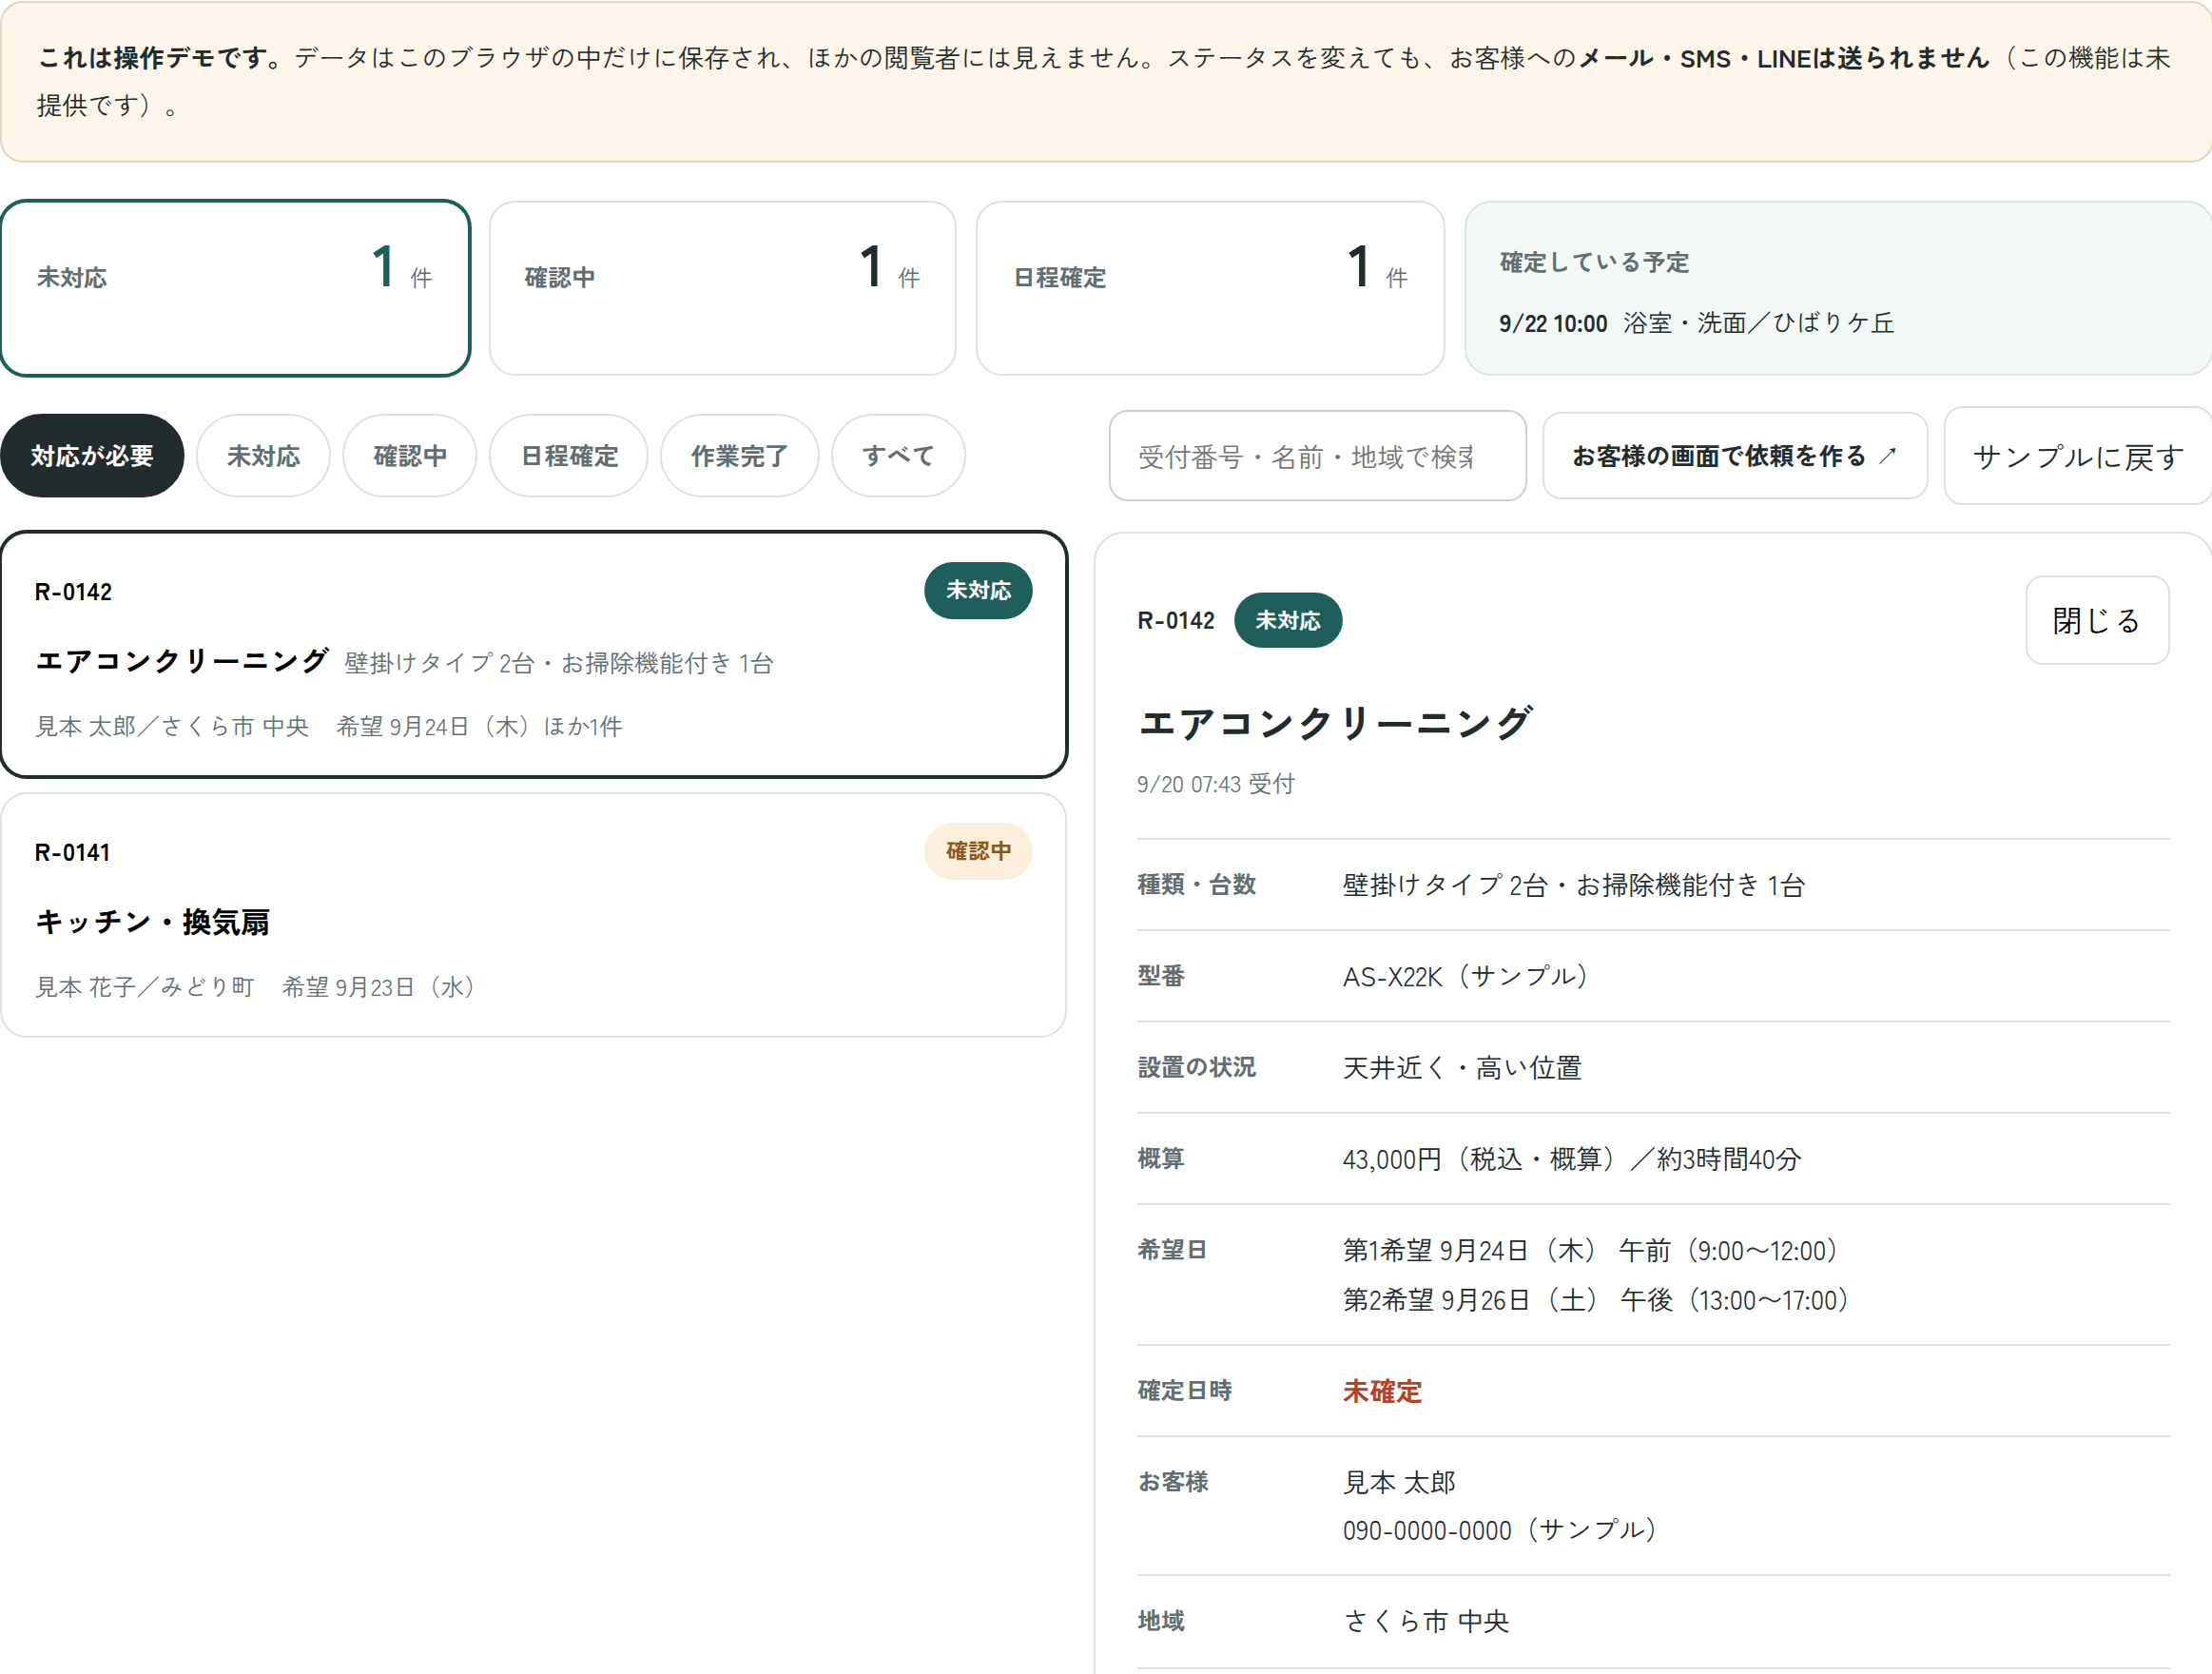Select the 確認中 filter pill
The image size is (2212, 1674).
410,456
